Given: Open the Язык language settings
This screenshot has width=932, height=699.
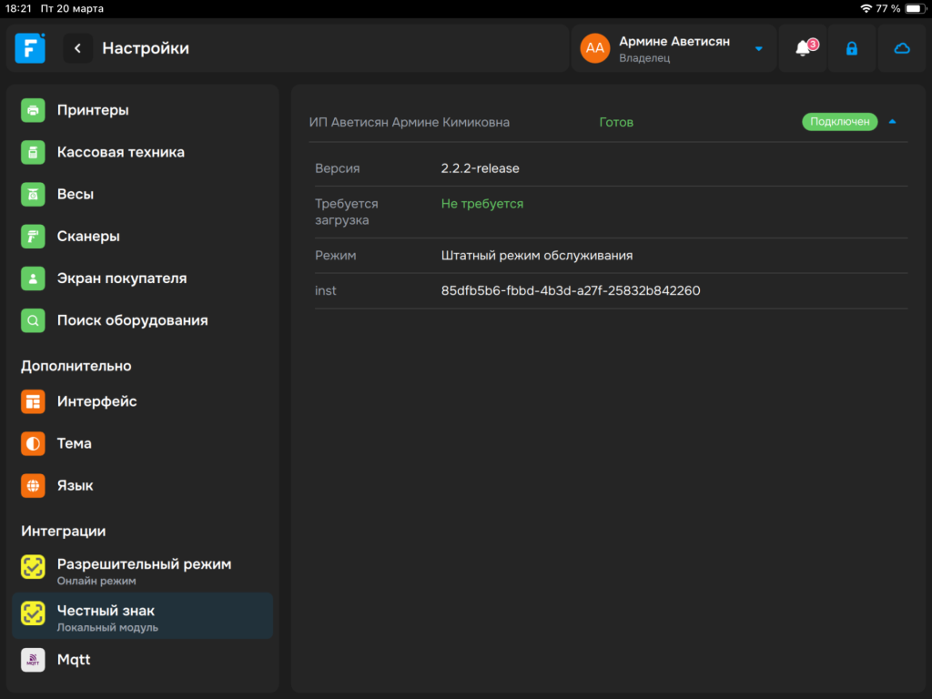Looking at the screenshot, I should [x=75, y=485].
